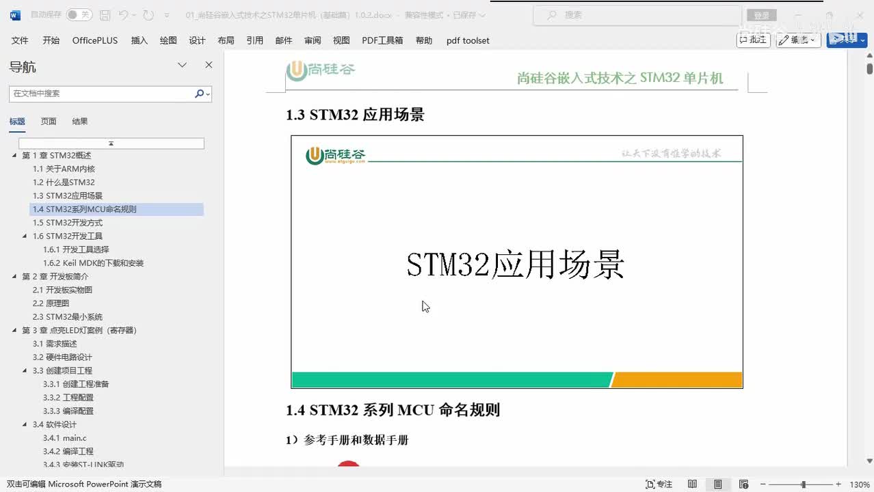Open Quick Access Toolbar customize arrow
The image size is (874, 492).
[166, 15]
